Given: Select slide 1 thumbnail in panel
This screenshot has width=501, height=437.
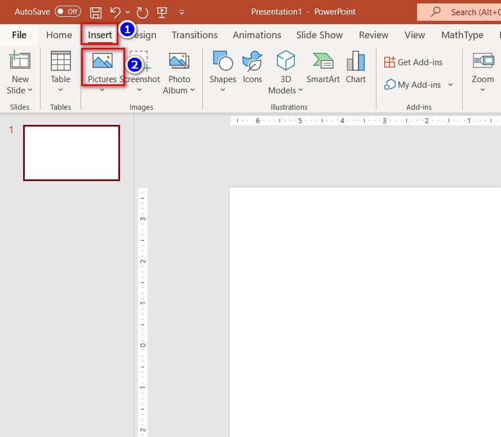Looking at the screenshot, I should (72, 153).
